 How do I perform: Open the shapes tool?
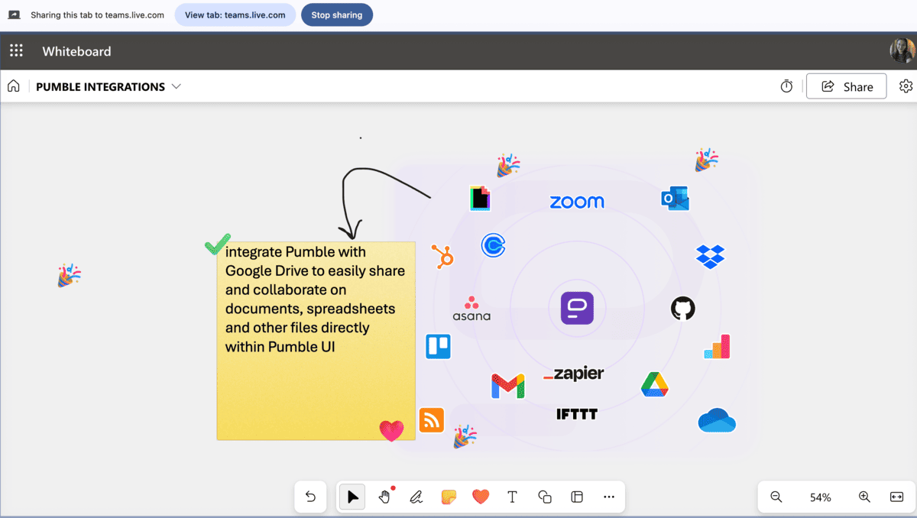(x=545, y=497)
